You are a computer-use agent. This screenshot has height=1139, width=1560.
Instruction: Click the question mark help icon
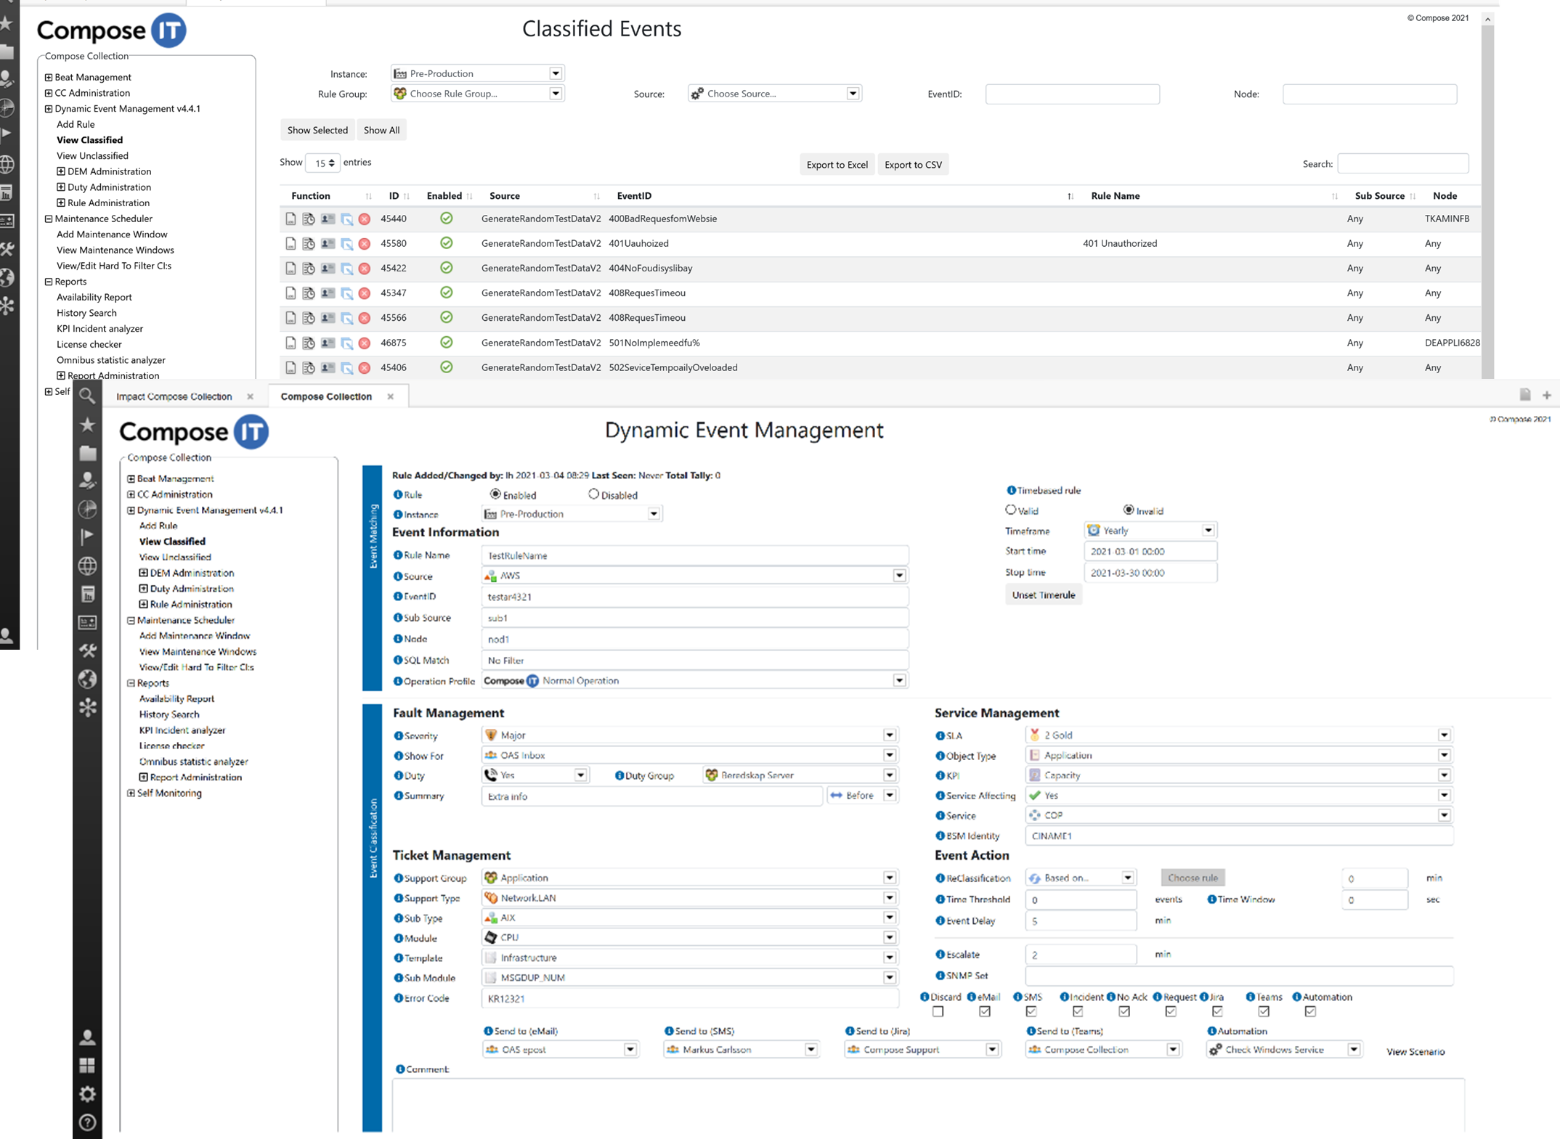click(87, 1122)
